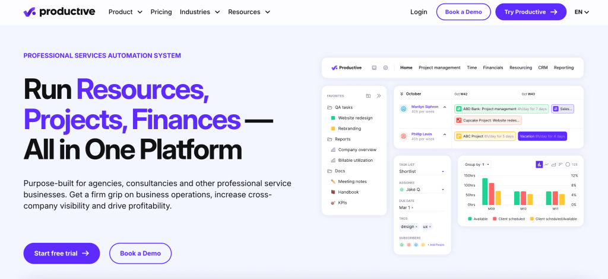Click the Login link
The height and width of the screenshot is (279, 608).
[419, 12]
